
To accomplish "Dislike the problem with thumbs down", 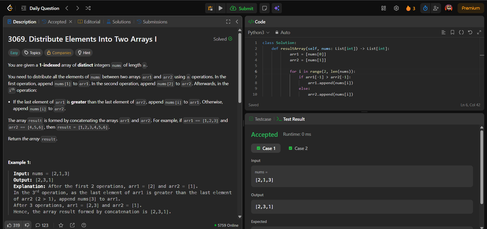I will 28,225.
